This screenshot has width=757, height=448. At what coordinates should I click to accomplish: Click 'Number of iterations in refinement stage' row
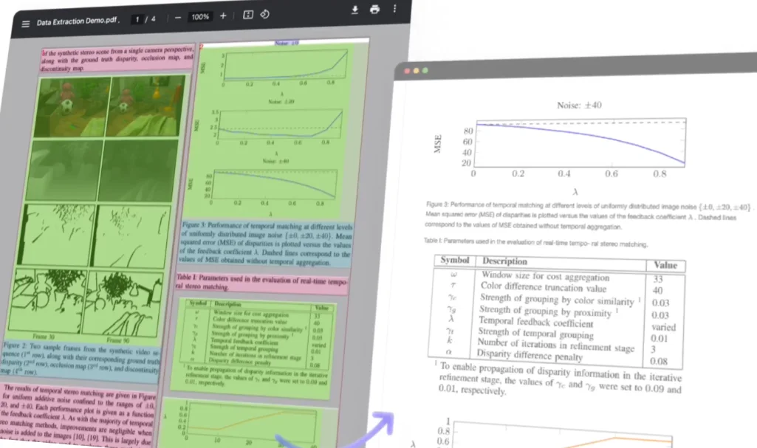click(x=555, y=345)
